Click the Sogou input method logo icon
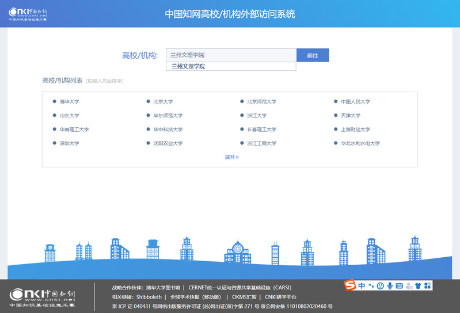Viewport: 460px width, 313px height. click(350, 285)
